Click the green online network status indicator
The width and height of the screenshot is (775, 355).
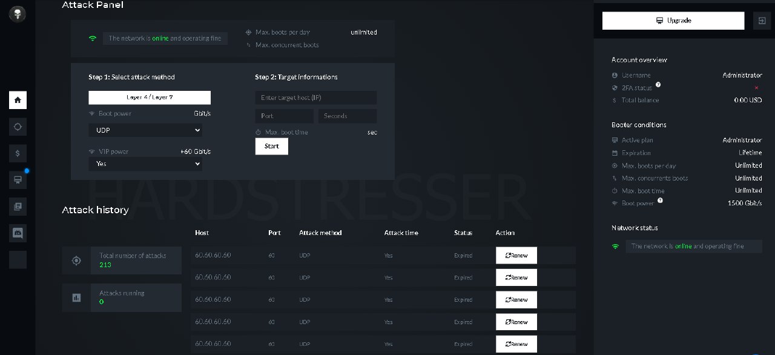click(93, 38)
